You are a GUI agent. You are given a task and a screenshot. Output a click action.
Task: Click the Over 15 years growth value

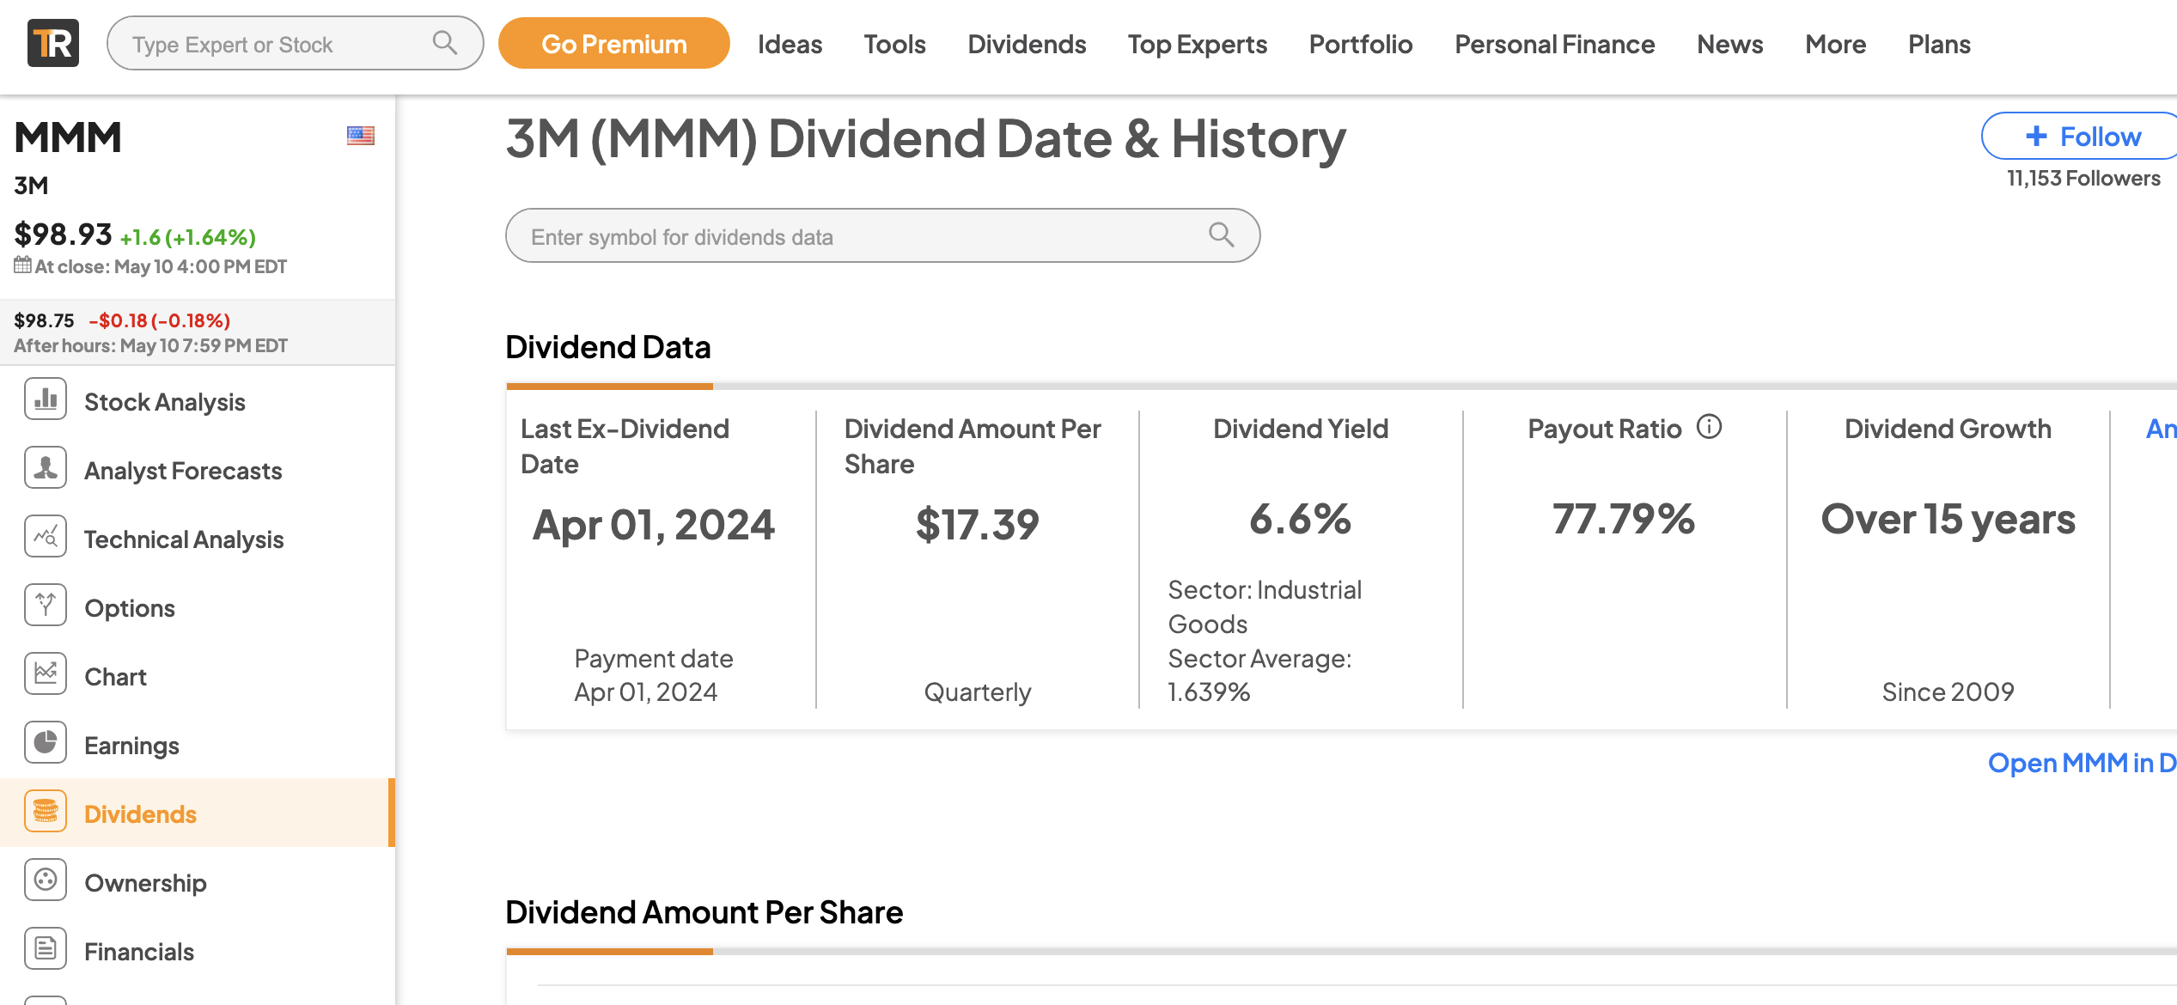pos(1948,519)
